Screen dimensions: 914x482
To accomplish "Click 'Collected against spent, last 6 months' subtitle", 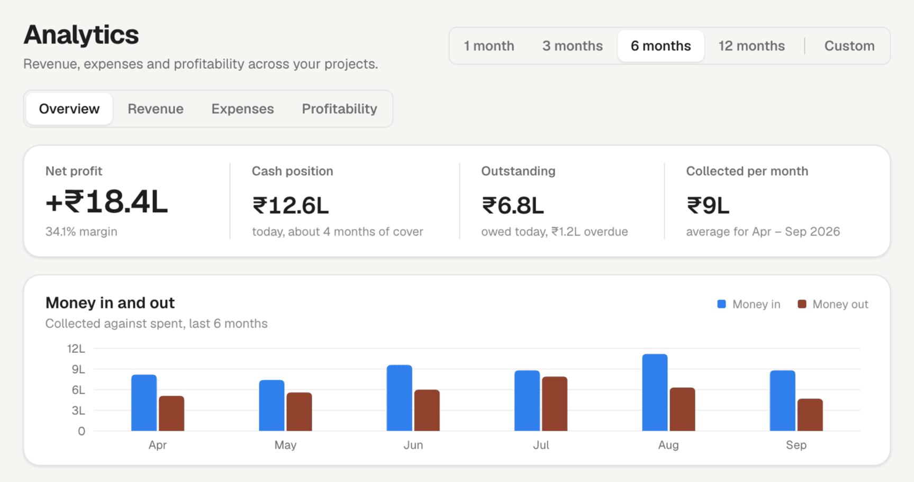I will click(x=157, y=324).
